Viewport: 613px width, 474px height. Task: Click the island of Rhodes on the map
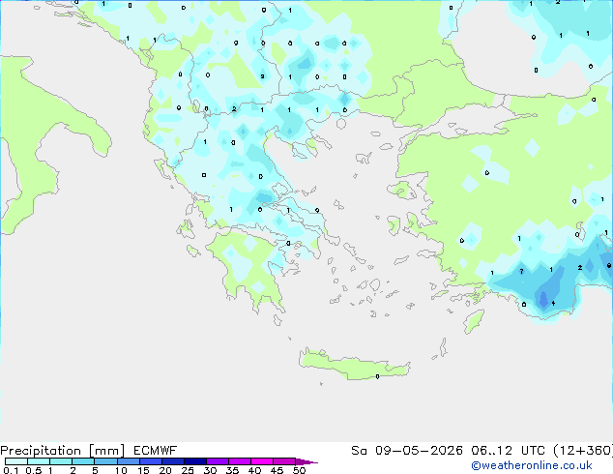pyautogui.click(x=474, y=321)
